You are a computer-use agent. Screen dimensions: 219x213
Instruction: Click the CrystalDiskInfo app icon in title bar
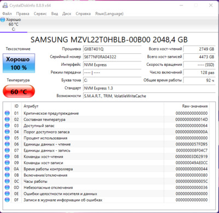click(5, 5)
